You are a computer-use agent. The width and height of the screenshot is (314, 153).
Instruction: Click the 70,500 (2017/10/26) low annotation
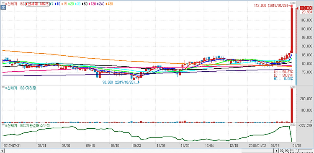click(x=119, y=82)
